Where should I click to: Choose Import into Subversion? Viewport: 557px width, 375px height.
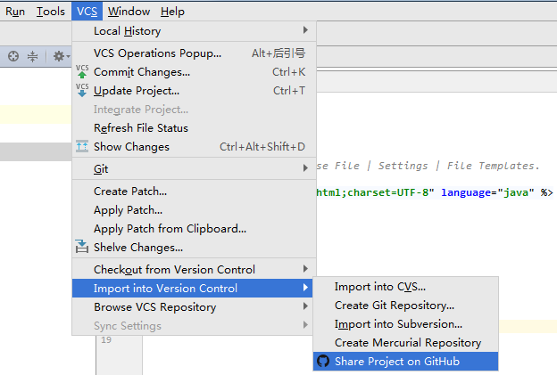(405, 324)
